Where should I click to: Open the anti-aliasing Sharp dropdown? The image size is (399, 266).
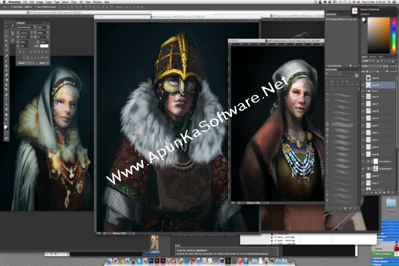44,63
